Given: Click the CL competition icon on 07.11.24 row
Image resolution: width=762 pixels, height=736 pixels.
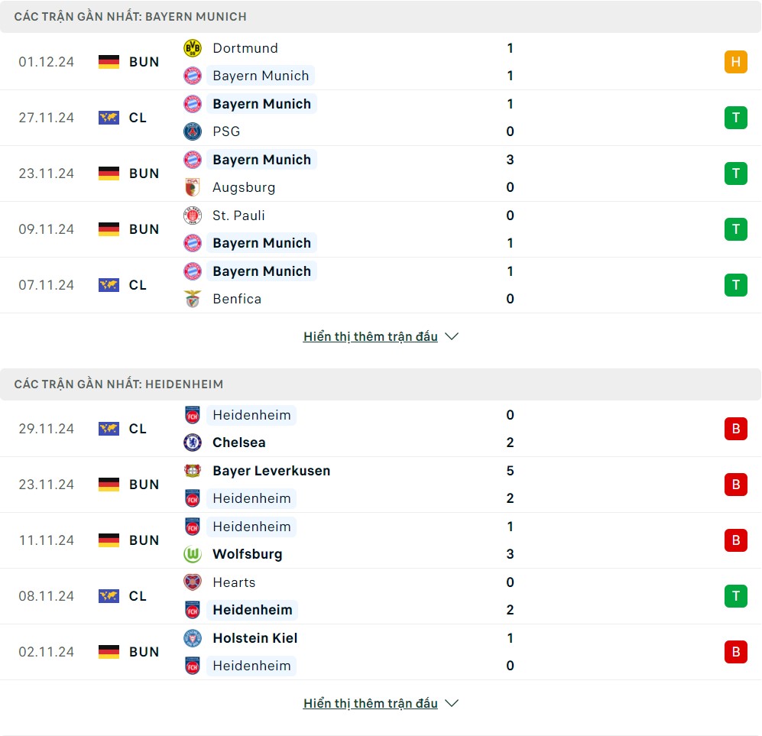Looking at the screenshot, I should (x=109, y=285).
